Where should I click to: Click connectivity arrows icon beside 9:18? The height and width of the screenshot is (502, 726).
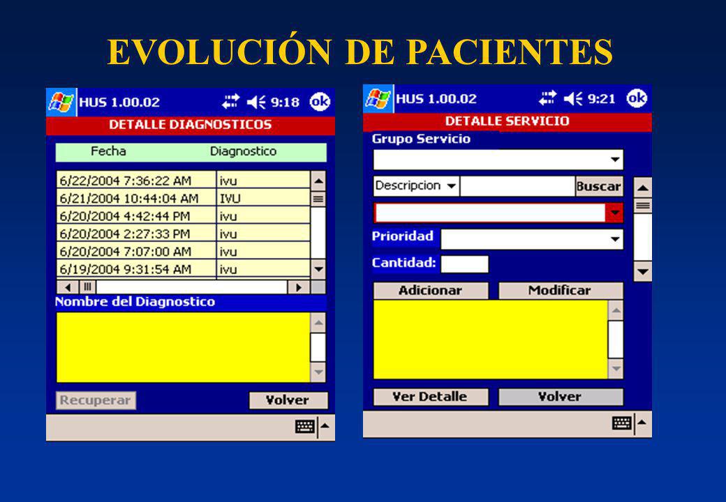(230, 102)
